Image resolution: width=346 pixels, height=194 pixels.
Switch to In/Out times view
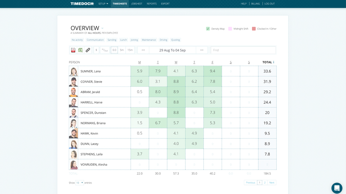point(105,50)
